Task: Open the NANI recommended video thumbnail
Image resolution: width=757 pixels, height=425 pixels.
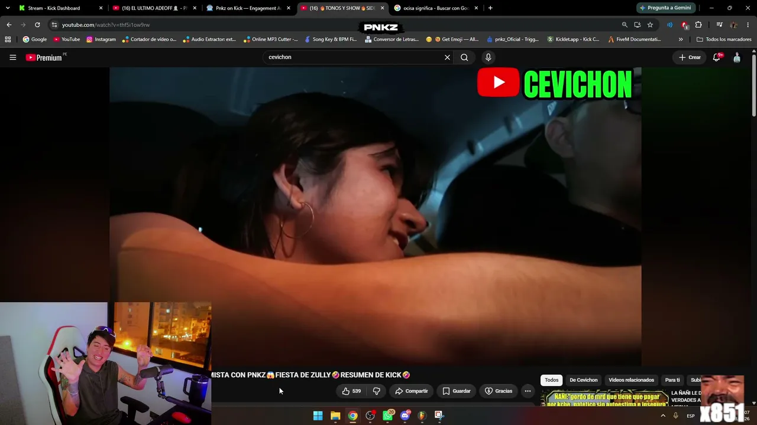Action: click(604, 398)
